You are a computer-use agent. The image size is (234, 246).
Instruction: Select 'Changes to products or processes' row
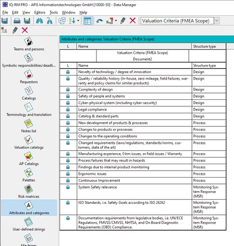click(143, 130)
